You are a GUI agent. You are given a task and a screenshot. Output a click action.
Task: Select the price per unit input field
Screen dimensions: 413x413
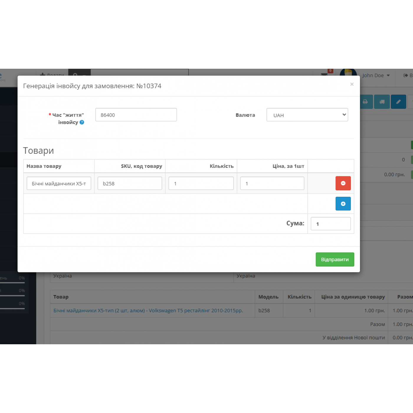click(x=272, y=183)
